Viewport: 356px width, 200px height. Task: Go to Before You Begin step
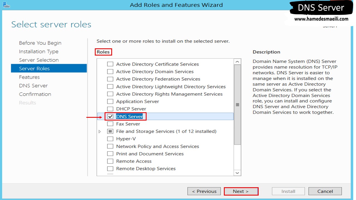pyautogui.click(x=40, y=43)
